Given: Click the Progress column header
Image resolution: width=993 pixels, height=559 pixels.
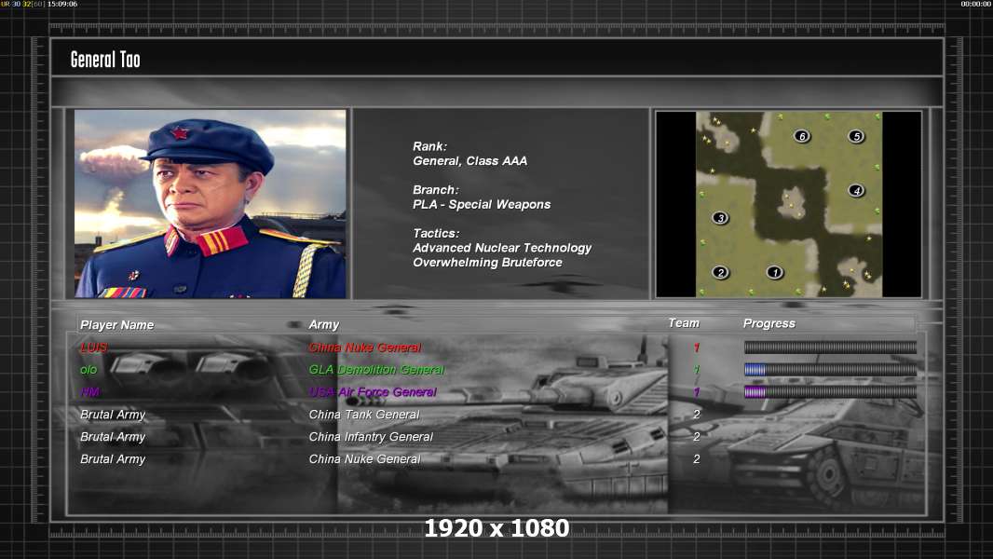Looking at the screenshot, I should (769, 323).
